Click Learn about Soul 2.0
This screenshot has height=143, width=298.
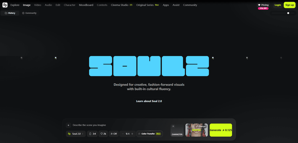coord(149,101)
